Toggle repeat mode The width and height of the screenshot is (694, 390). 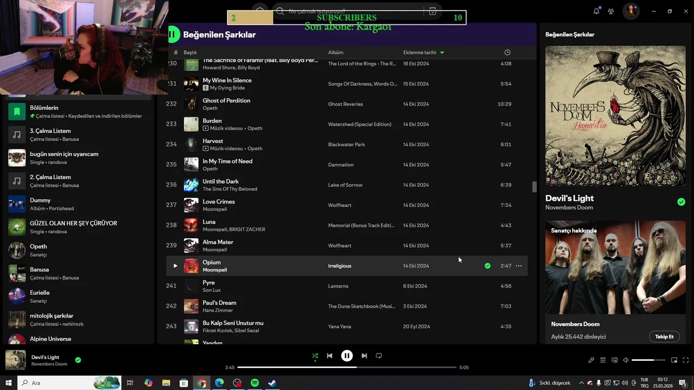point(379,356)
